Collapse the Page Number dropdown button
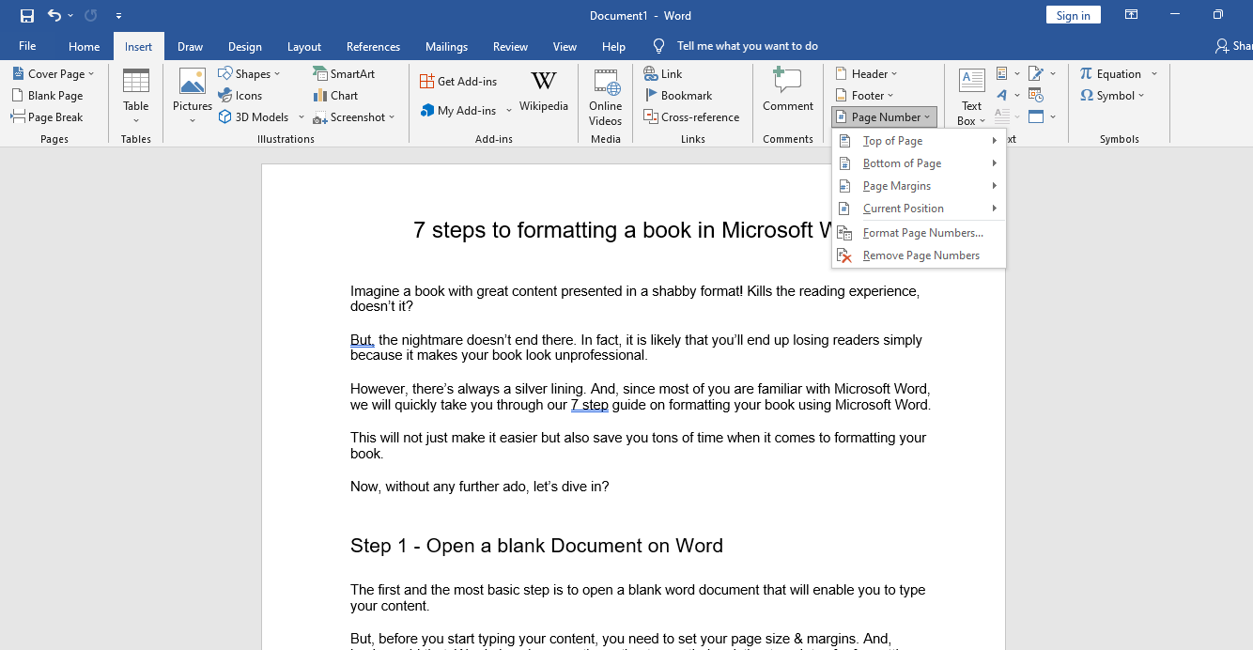The height and width of the screenshot is (650, 1253). [884, 117]
